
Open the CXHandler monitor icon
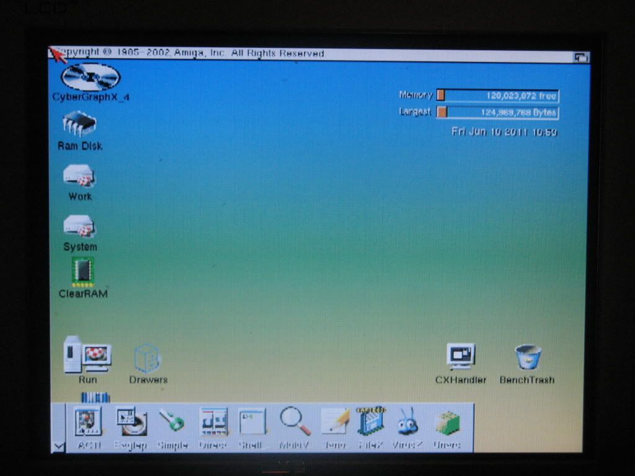461,357
